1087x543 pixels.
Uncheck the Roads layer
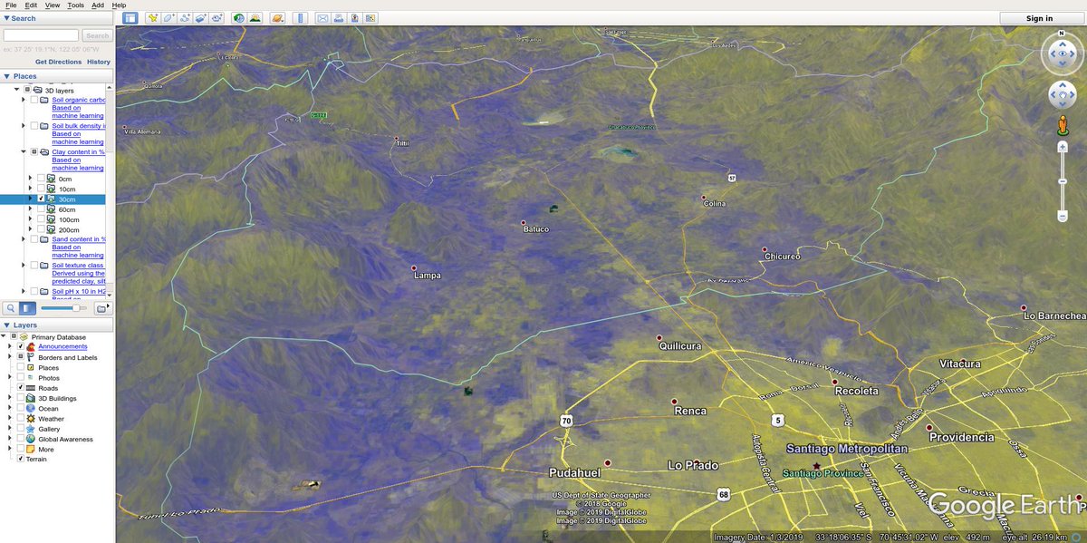tap(23, 388)
